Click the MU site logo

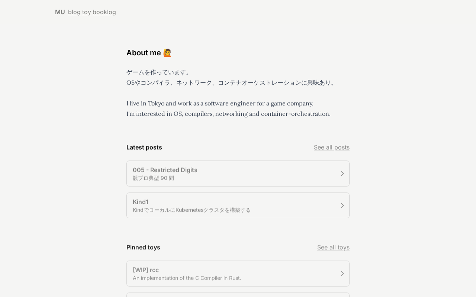pos(60,12)
